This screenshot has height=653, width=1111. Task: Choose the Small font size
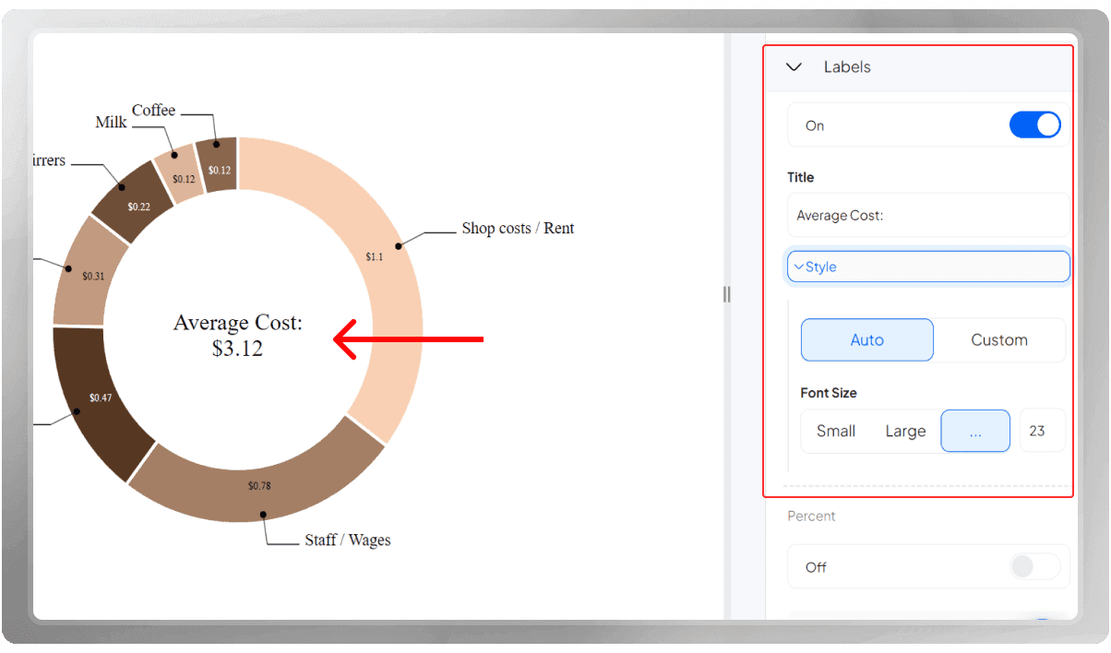pos(836,431)
